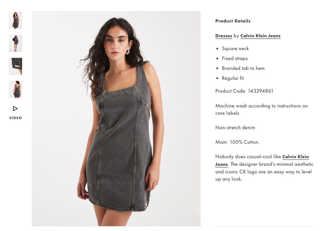Select the first front-view dress thumbnail
Viewport: 321px width, 231px height.
15,20
